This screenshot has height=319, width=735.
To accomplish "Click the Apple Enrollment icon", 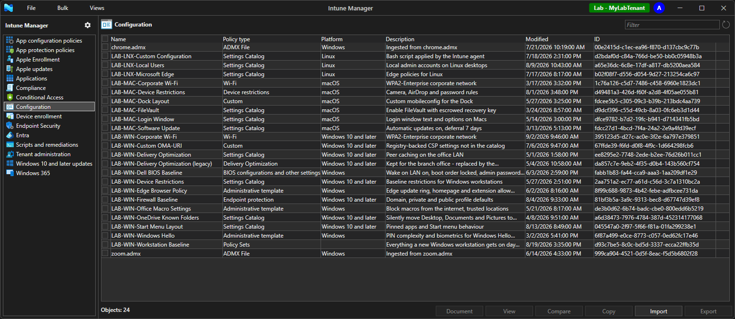I will pos(9,60).
